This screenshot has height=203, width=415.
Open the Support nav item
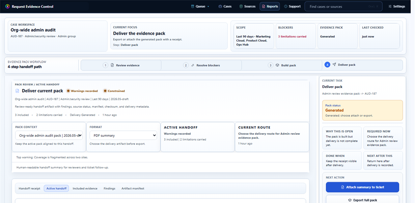pyautogui.click(x=292, y=6)
